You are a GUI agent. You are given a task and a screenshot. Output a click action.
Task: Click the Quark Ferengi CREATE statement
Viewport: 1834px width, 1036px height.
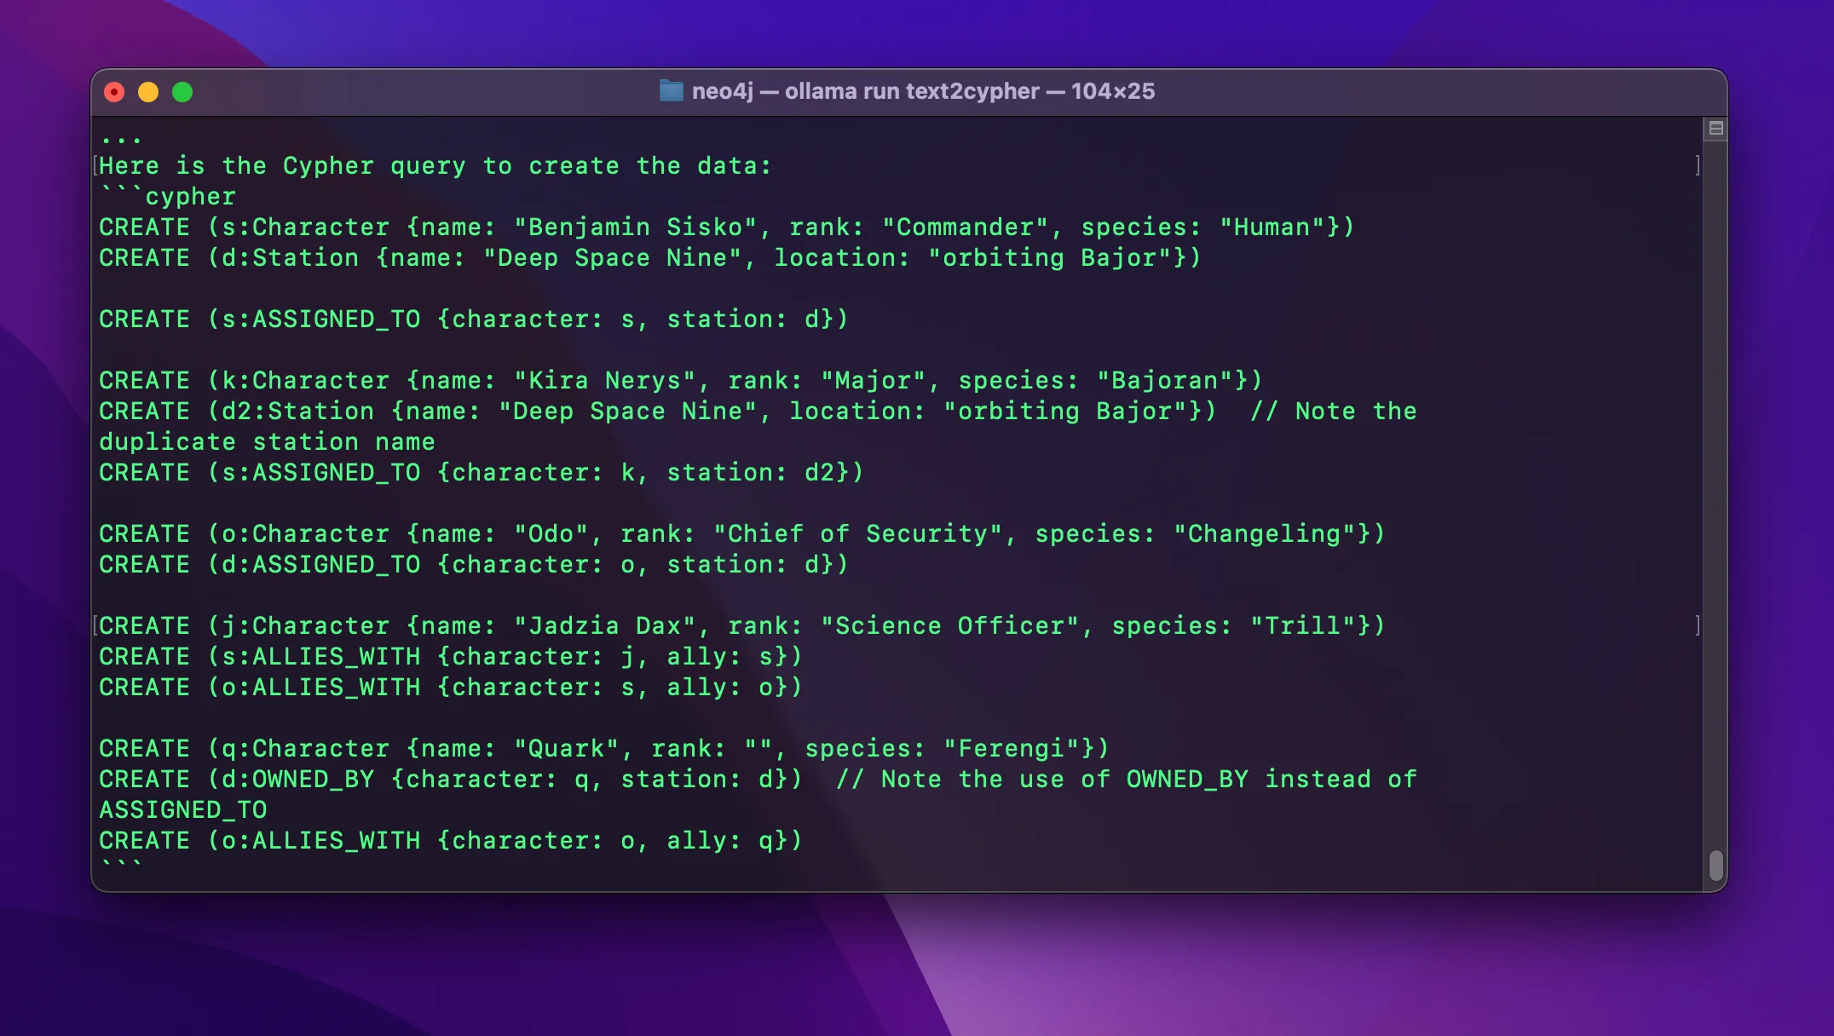tap(603, 749)
